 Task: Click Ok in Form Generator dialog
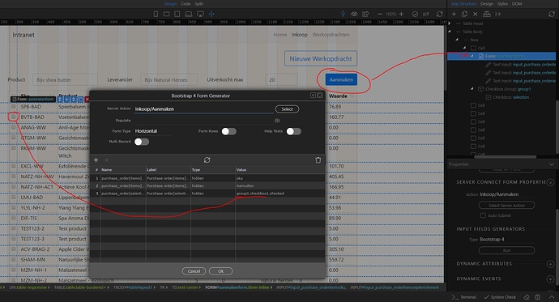(x=220, y=271)
